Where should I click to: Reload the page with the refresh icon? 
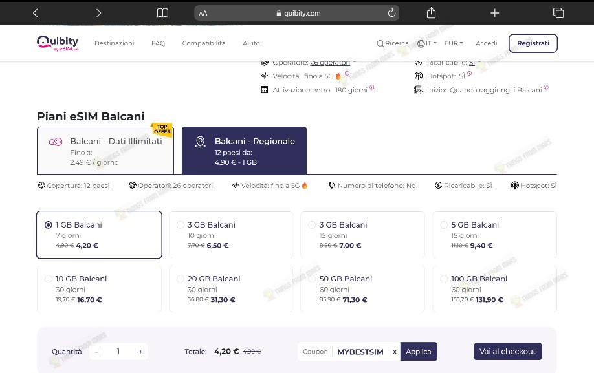(x=391, y=13)
